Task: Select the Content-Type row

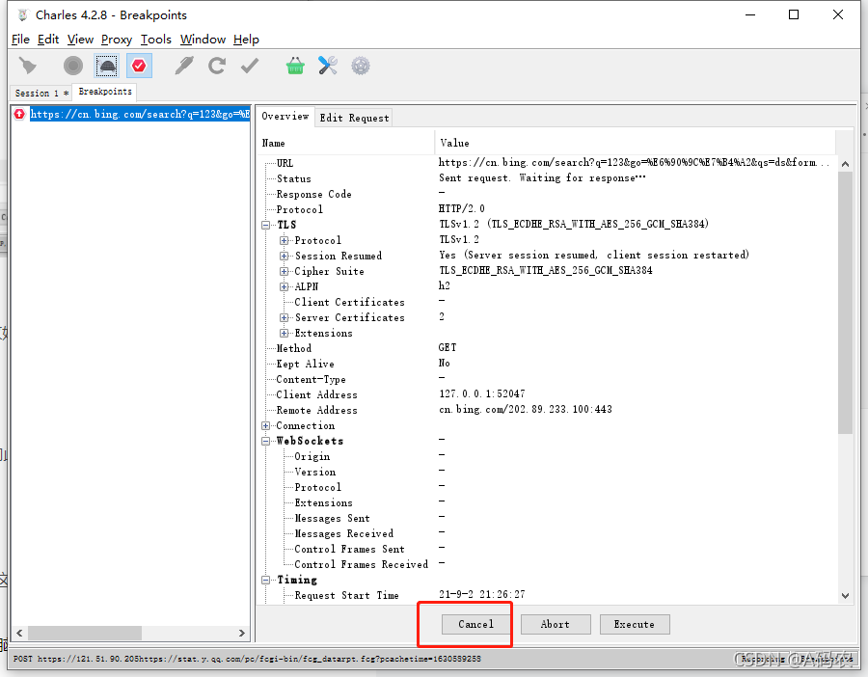Action: click(548, 379)
